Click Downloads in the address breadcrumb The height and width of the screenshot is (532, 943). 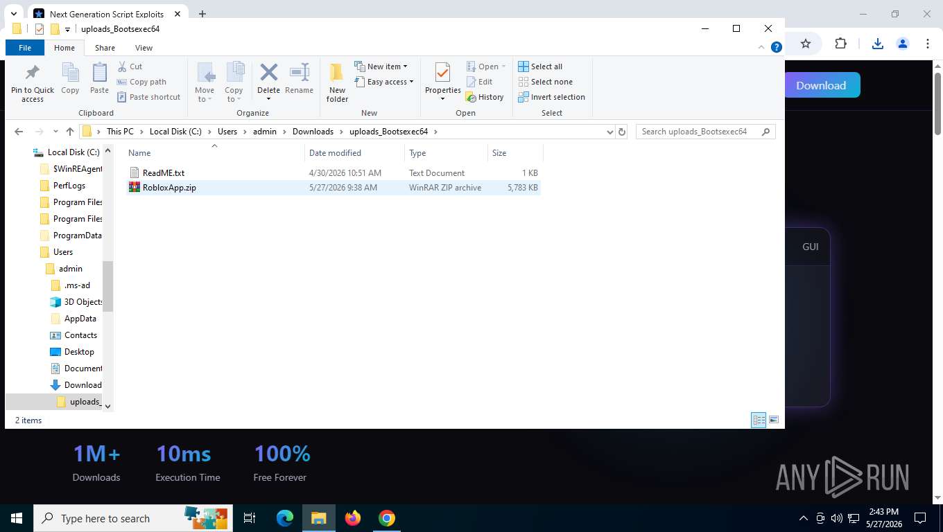click(x=313, y=132)
